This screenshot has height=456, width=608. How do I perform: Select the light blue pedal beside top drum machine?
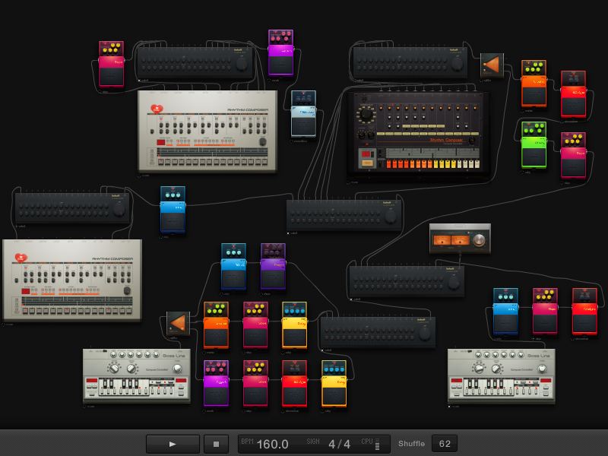click(303, 114)
